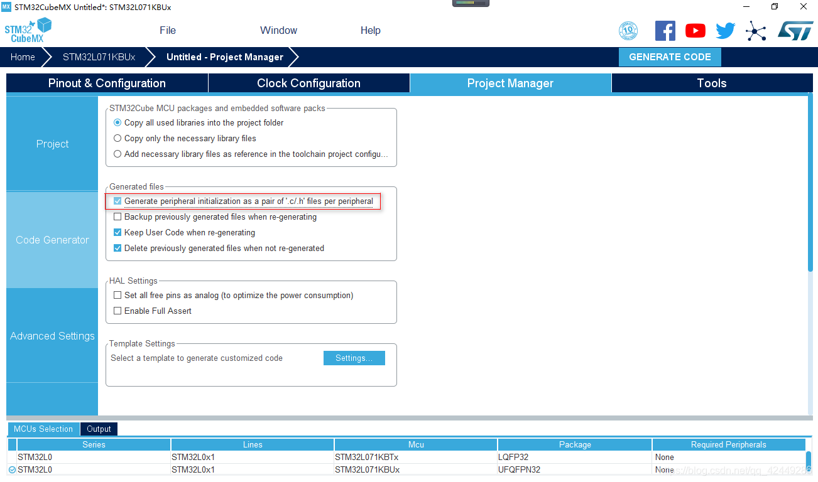
Task: Toggle Keep User Code when re-generating
Action: [117, 232]
